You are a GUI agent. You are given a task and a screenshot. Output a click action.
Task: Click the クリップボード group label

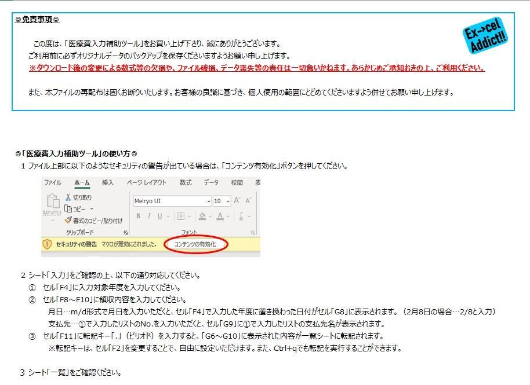pos(80,233)
